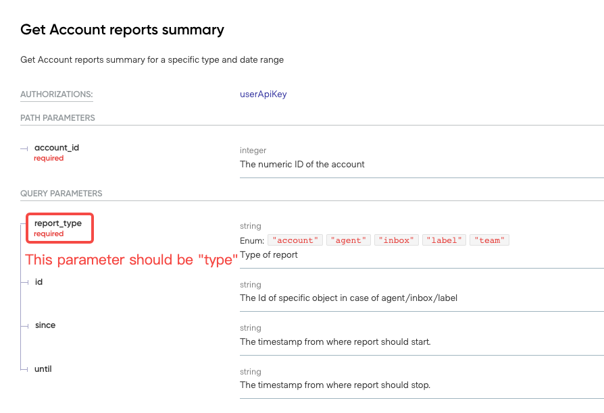Screen dimensions: 604x413
Task: Click the string type of report_type
Action: click(x=251, y=226)
